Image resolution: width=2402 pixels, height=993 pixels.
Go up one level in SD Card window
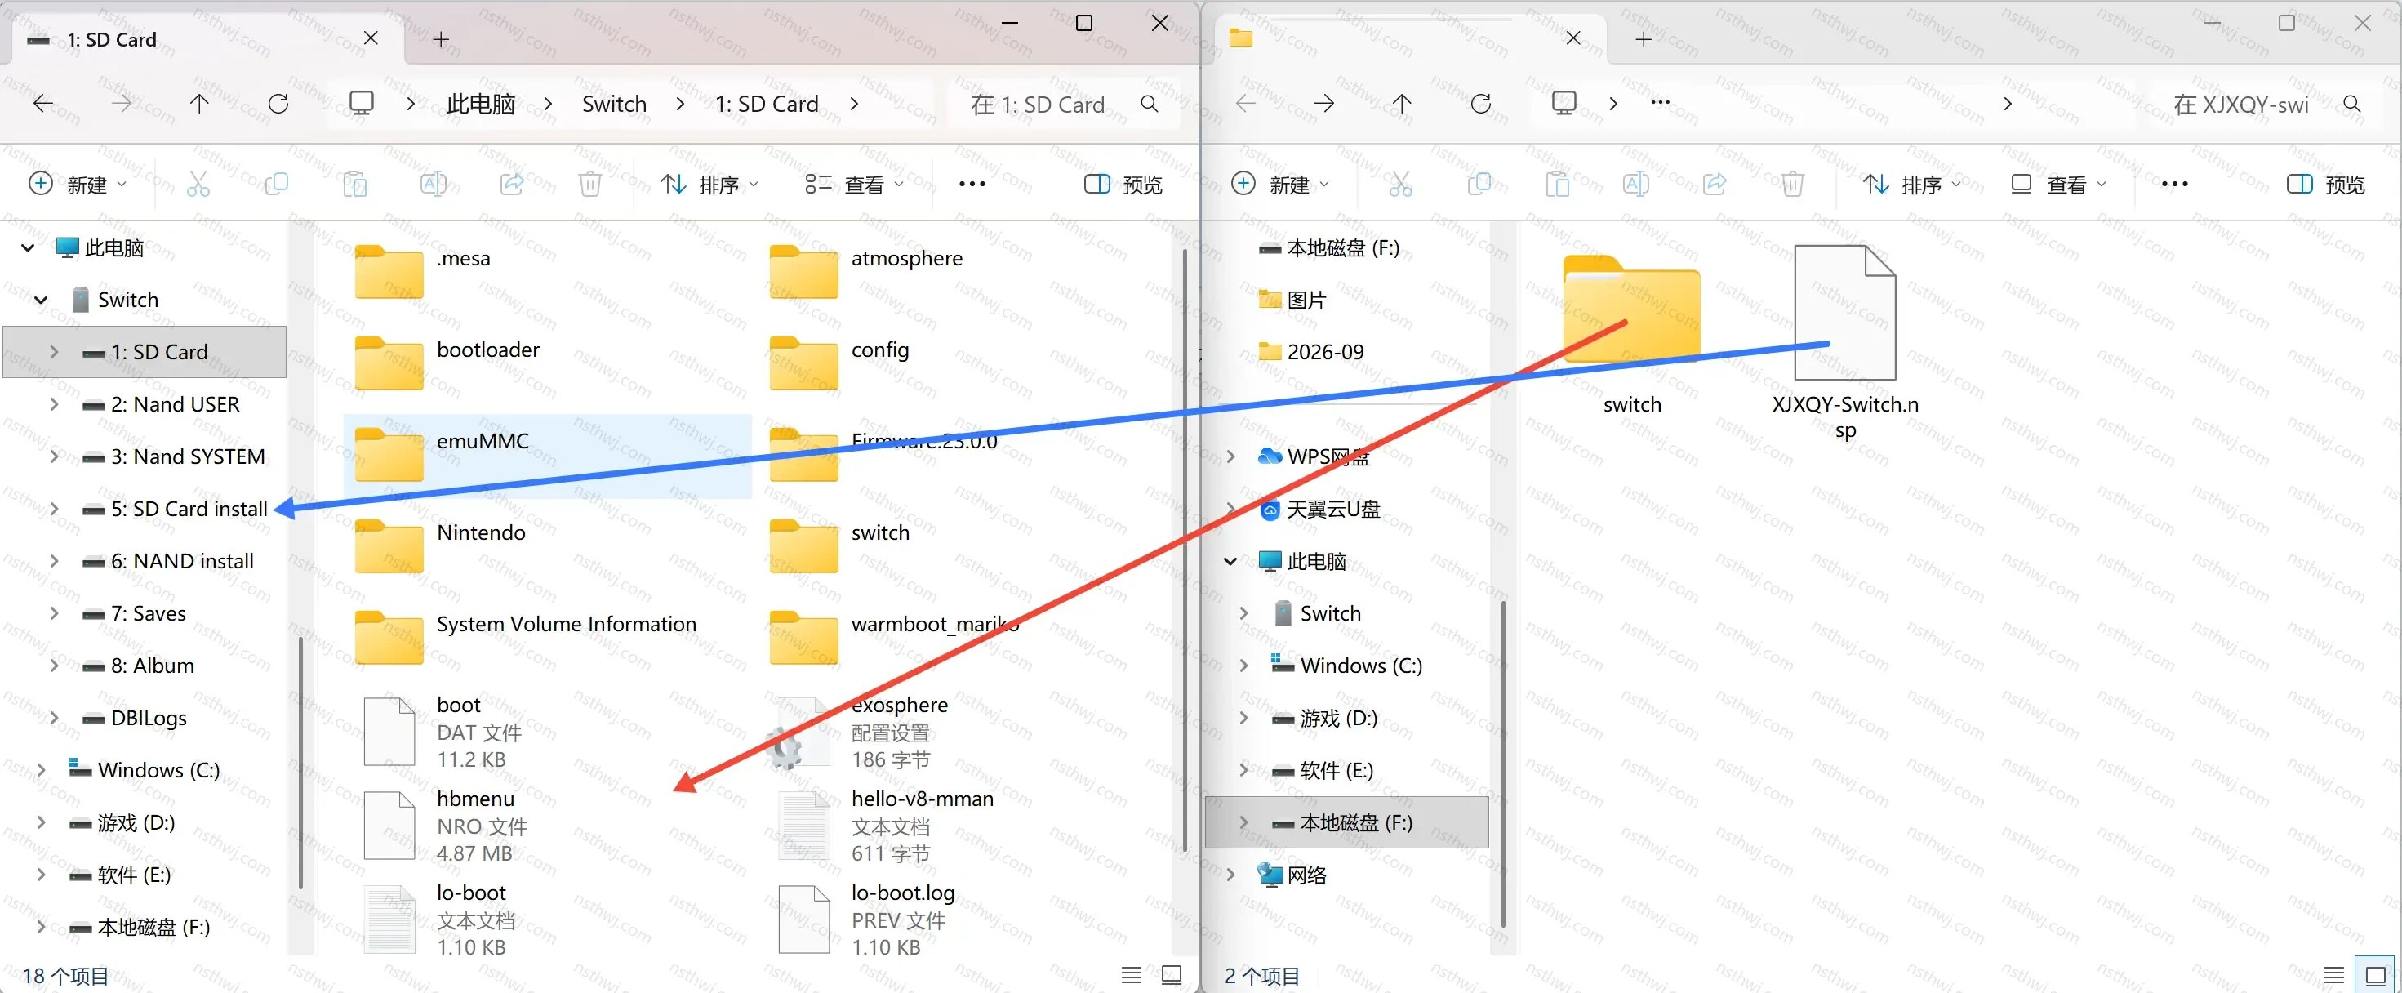(x=198, y=104)
